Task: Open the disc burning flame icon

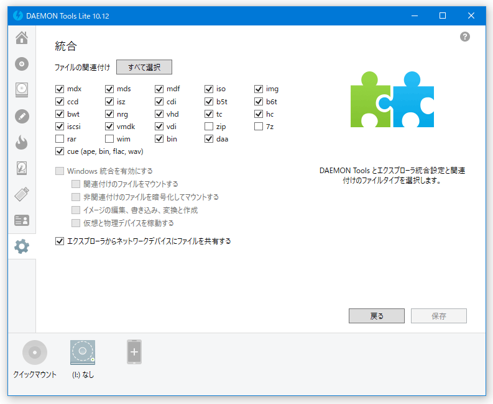Action: pos(22,142)
